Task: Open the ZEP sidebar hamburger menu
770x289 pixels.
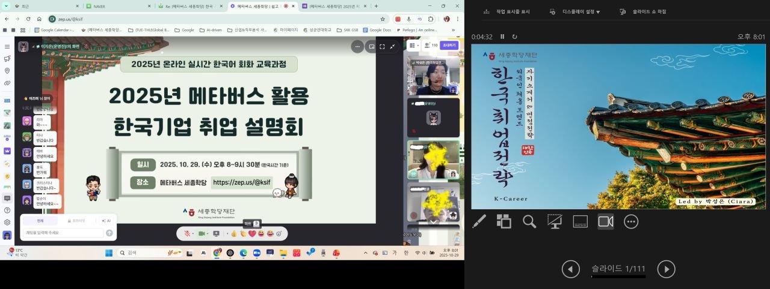Action: (7, 47)
